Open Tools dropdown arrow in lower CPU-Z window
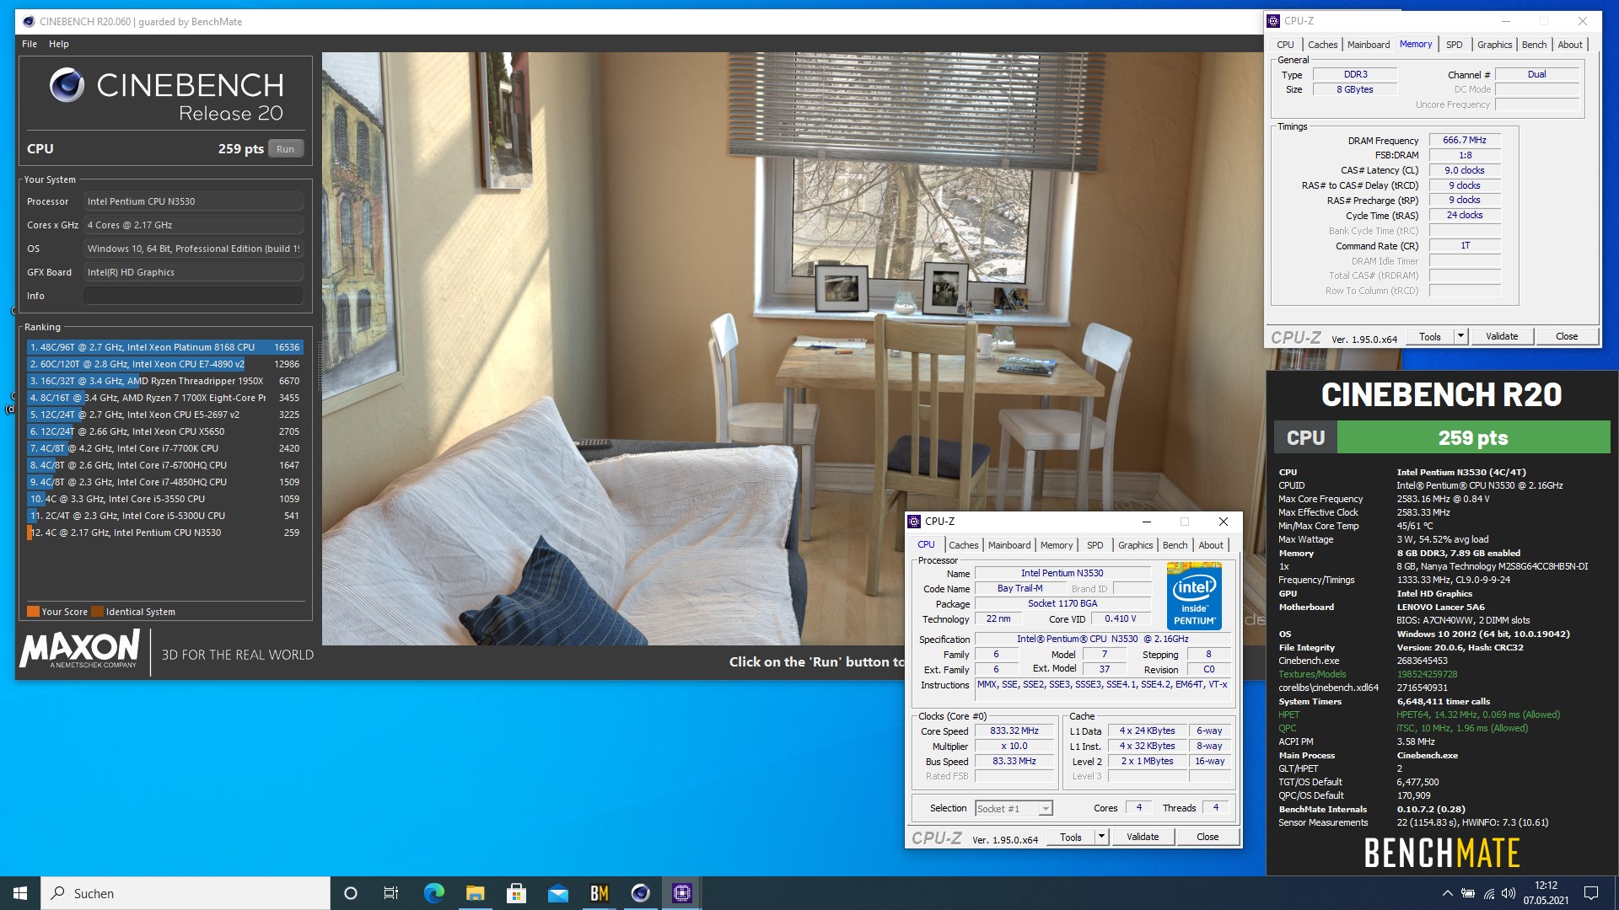 [x=1101, y=837]
